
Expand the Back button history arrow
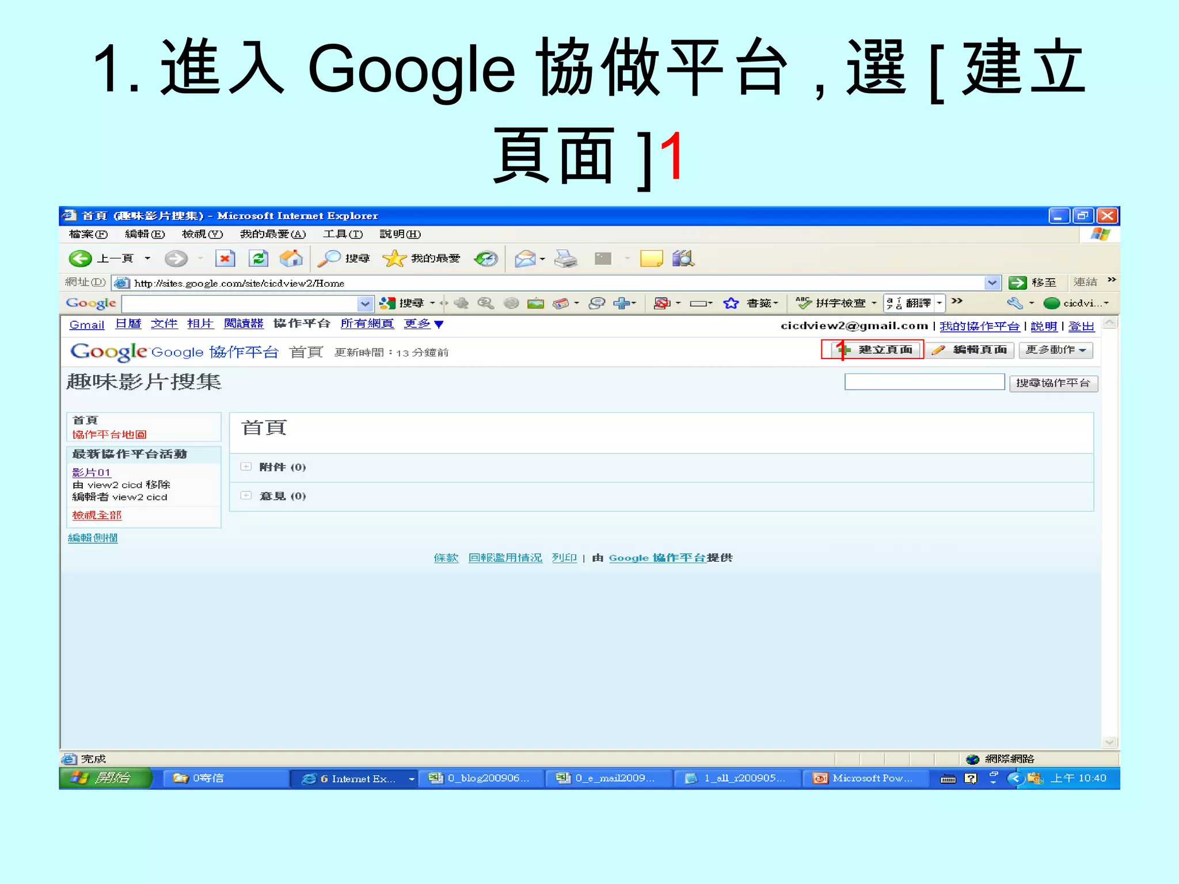click(147, 258)
